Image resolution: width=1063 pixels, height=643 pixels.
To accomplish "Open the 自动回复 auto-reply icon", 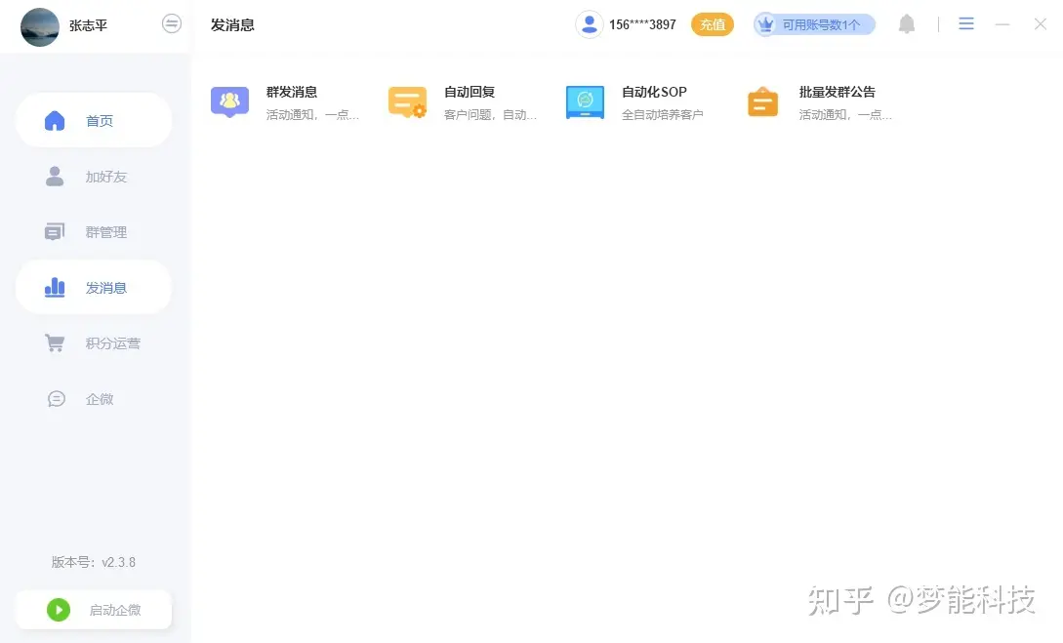I will [407, 101].
